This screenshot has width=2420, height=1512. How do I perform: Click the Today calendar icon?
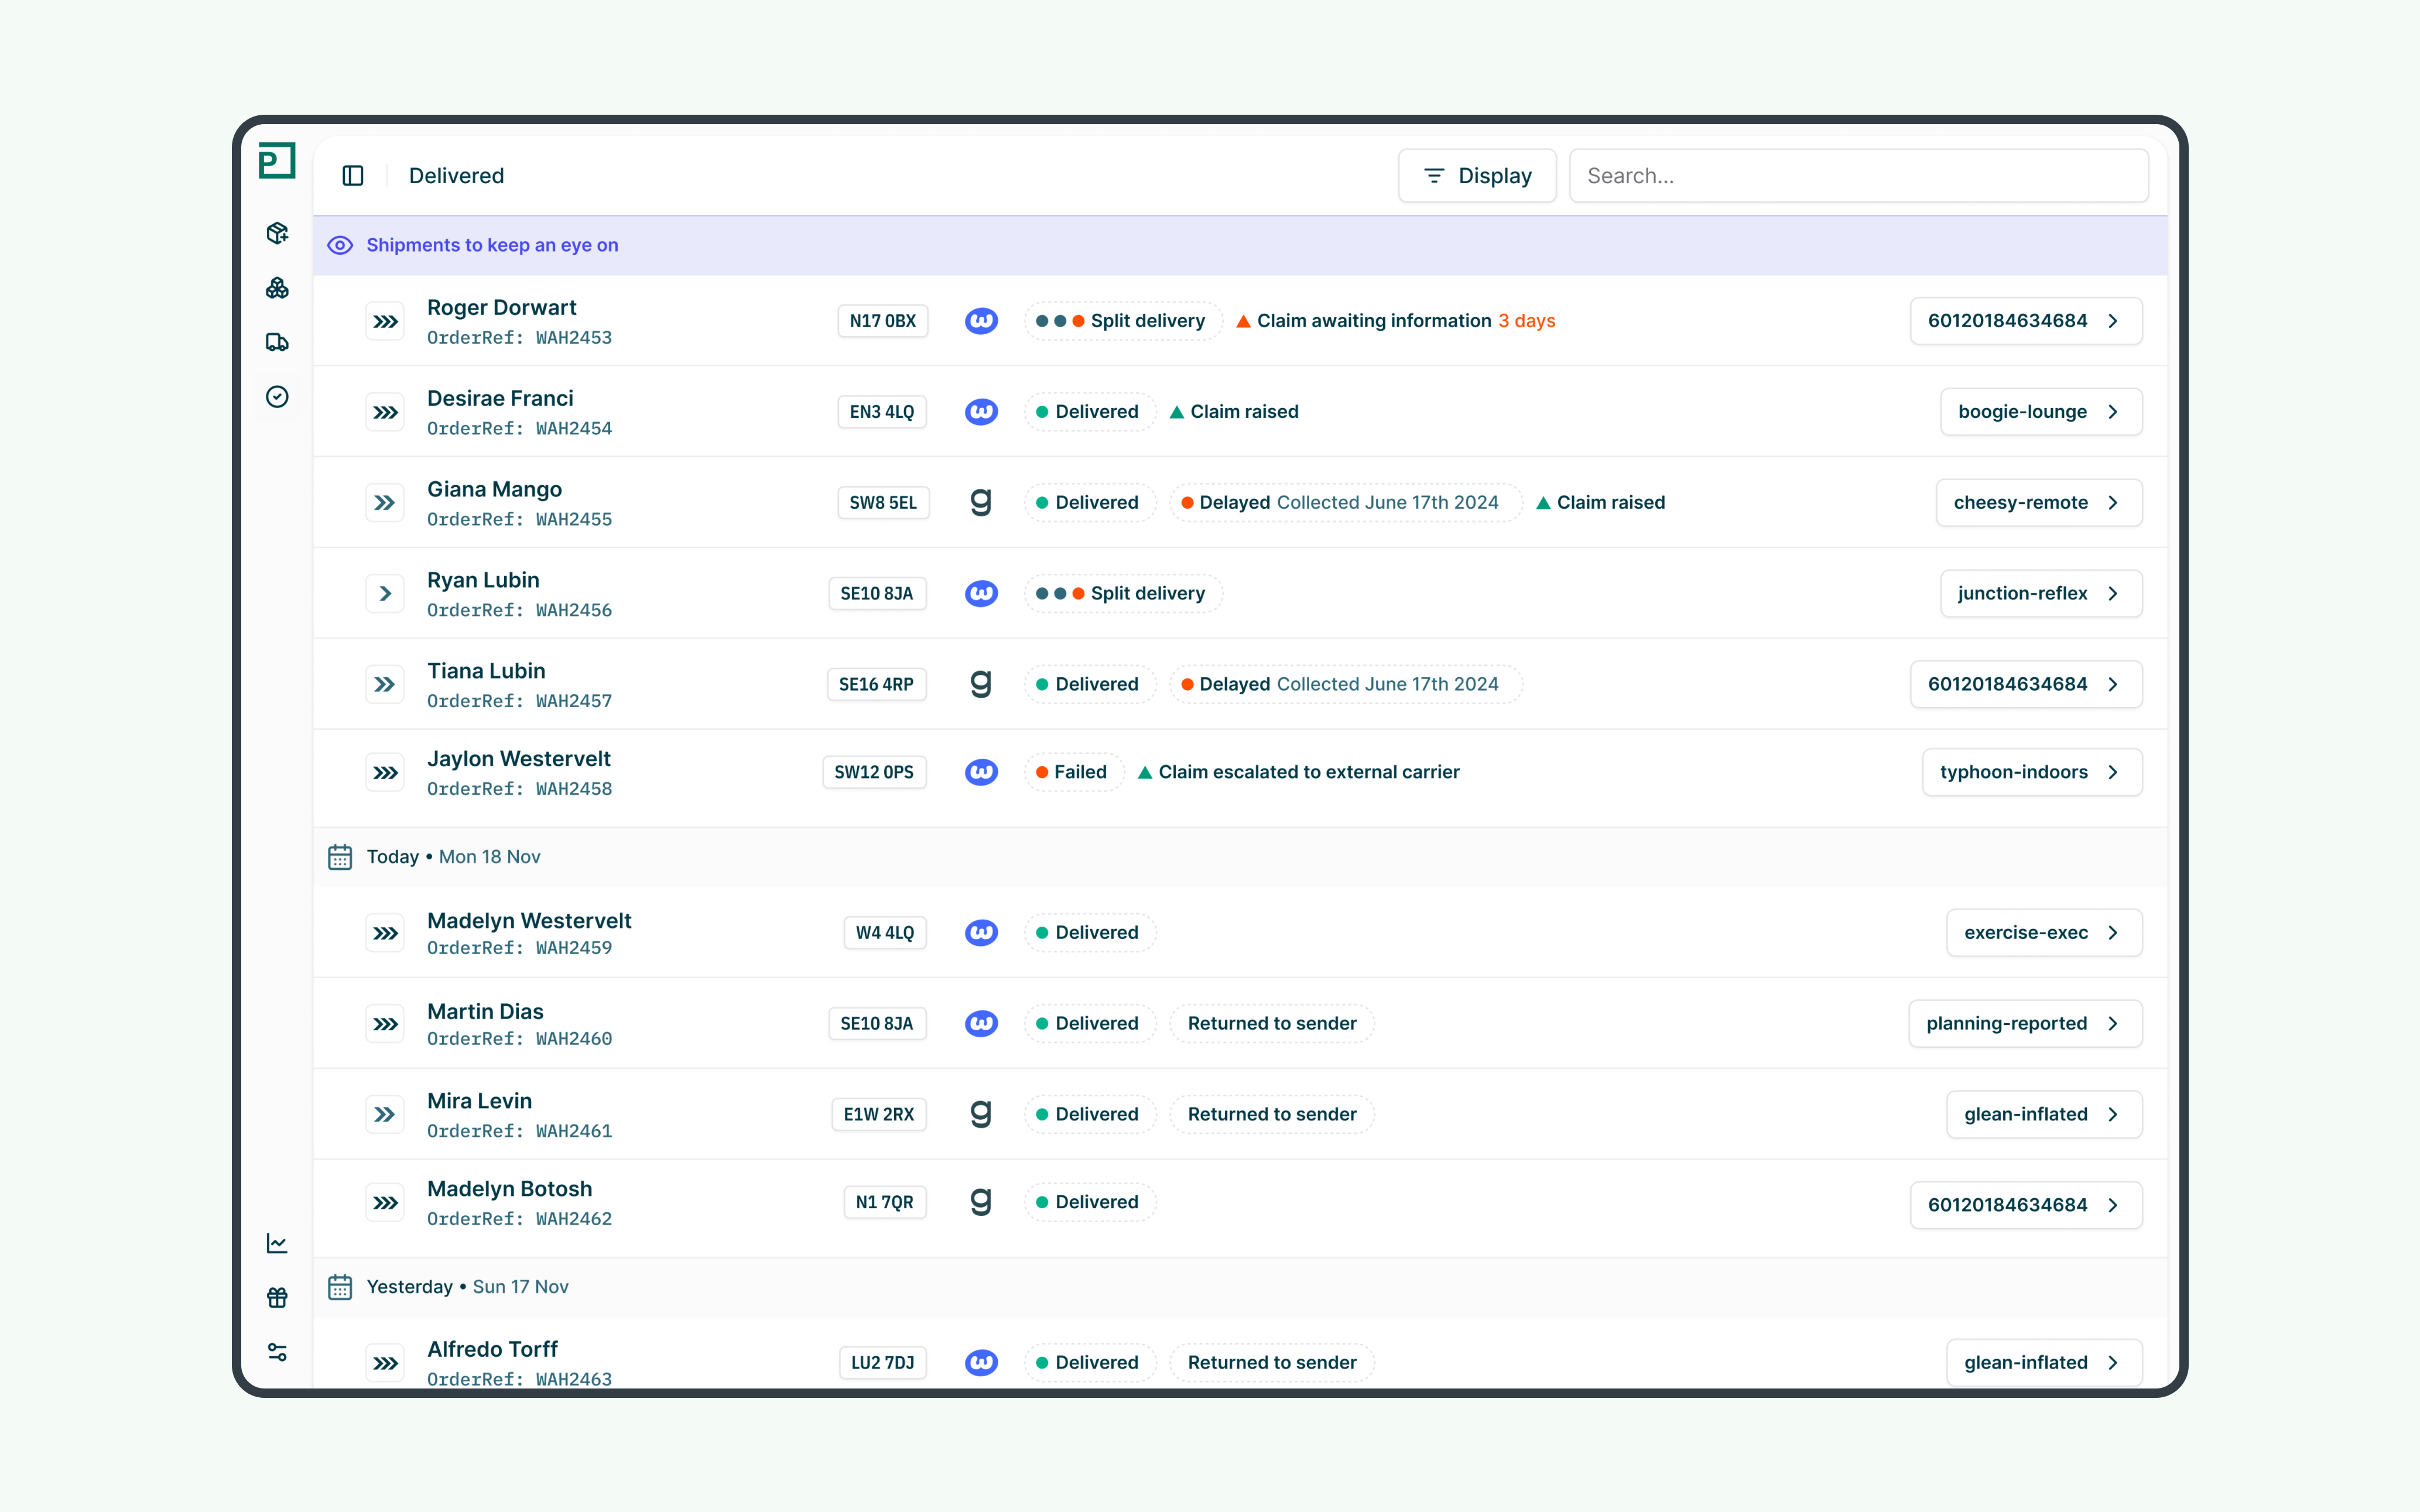[x=340, y=857]
